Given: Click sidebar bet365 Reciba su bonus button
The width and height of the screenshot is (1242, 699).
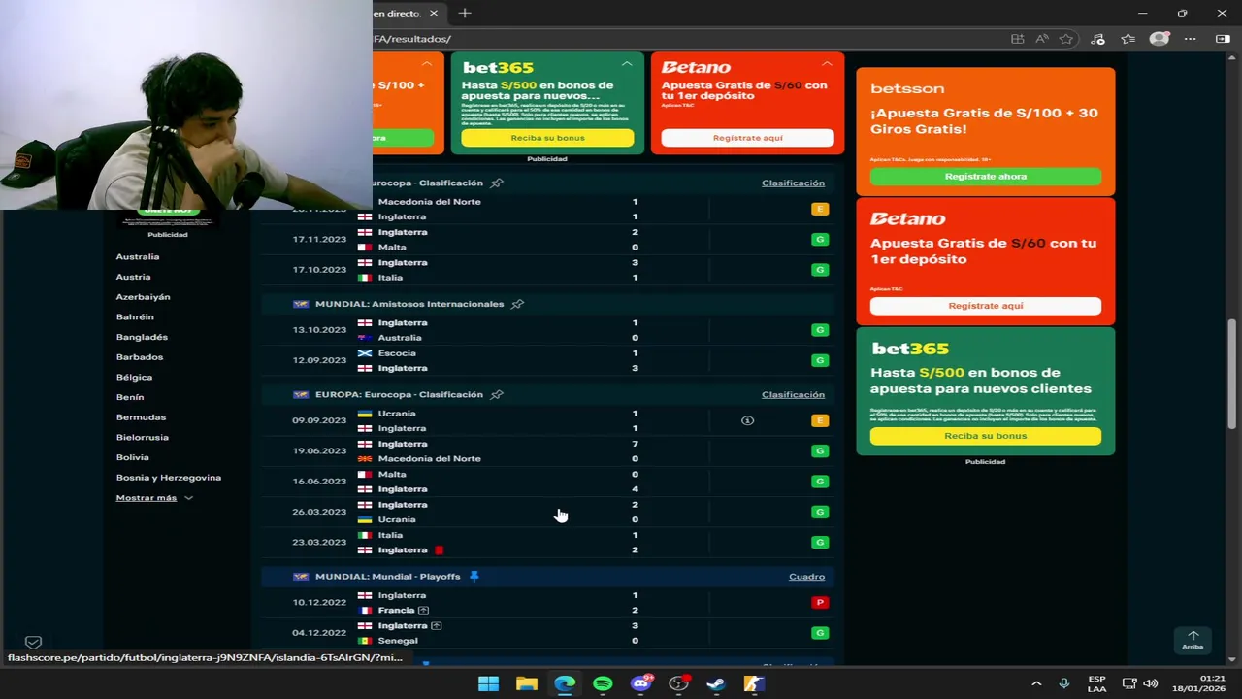Looking at the screenshot, I should tap(985, 436).
